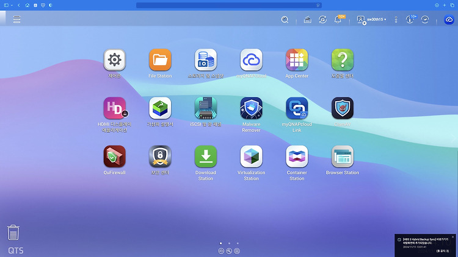
Task: Open a new browser tab with plus
Action: pos(445,5)
